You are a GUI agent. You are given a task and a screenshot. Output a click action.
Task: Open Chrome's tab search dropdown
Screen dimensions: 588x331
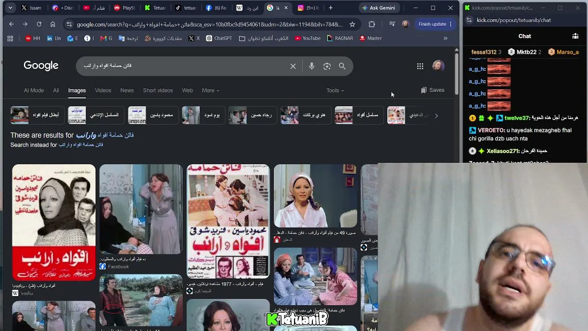[10, 8]
